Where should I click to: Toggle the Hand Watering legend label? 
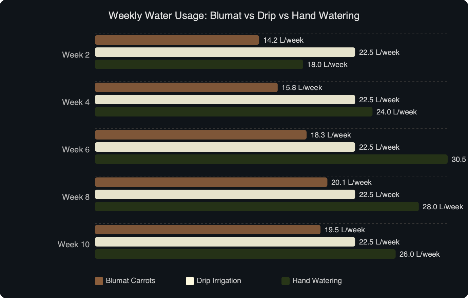tap(317, 281)
